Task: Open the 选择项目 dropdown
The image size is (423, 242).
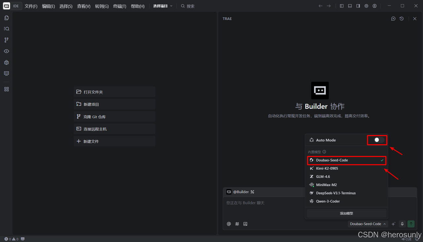Action: pos(163,6)
